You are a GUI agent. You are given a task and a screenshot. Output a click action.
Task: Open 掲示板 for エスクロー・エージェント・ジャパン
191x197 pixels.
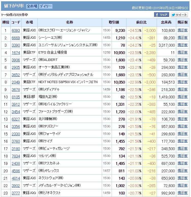(182, 30)
